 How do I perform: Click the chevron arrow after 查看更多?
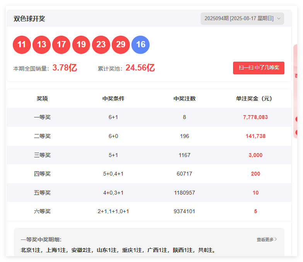276,240
